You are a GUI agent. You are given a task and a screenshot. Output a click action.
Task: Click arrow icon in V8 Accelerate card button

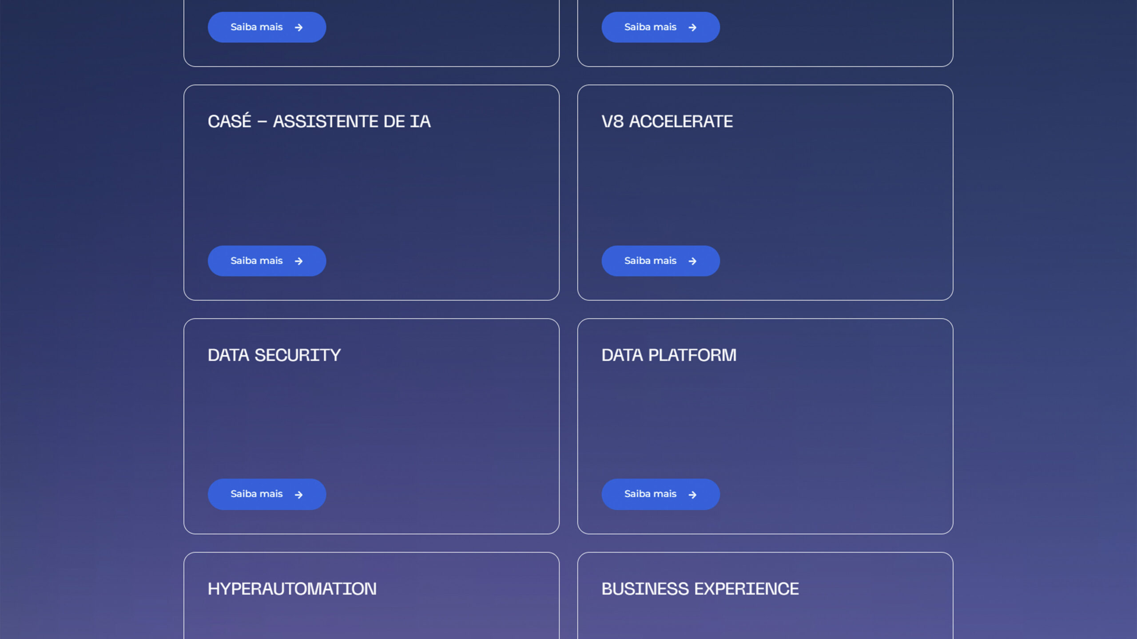[x=692, y=261]
